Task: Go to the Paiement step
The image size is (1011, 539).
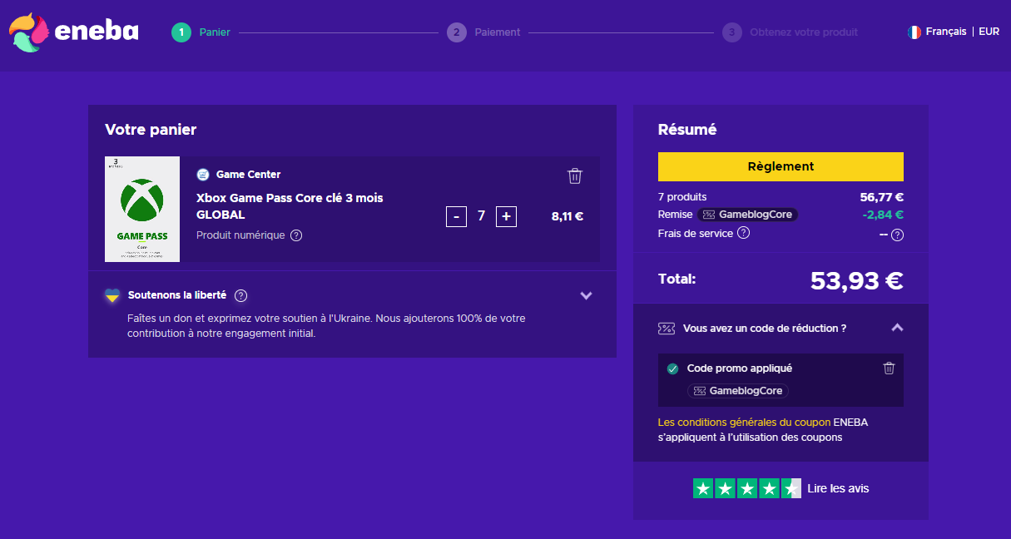Action: point(497,32)
